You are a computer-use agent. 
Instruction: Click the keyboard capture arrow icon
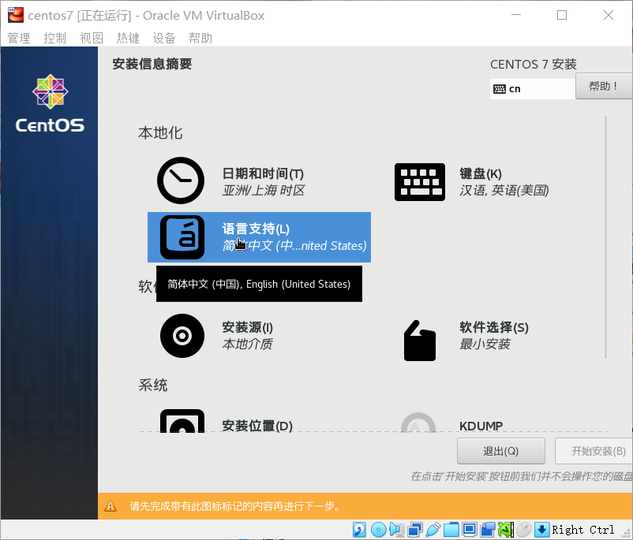[x=541, y=530]
